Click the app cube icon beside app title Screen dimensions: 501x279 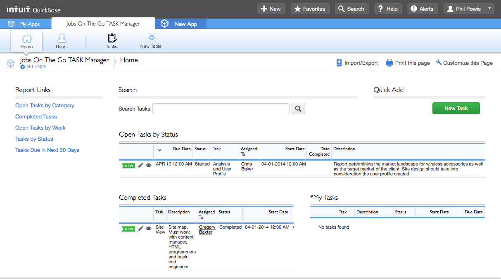[x=11, y=63]
